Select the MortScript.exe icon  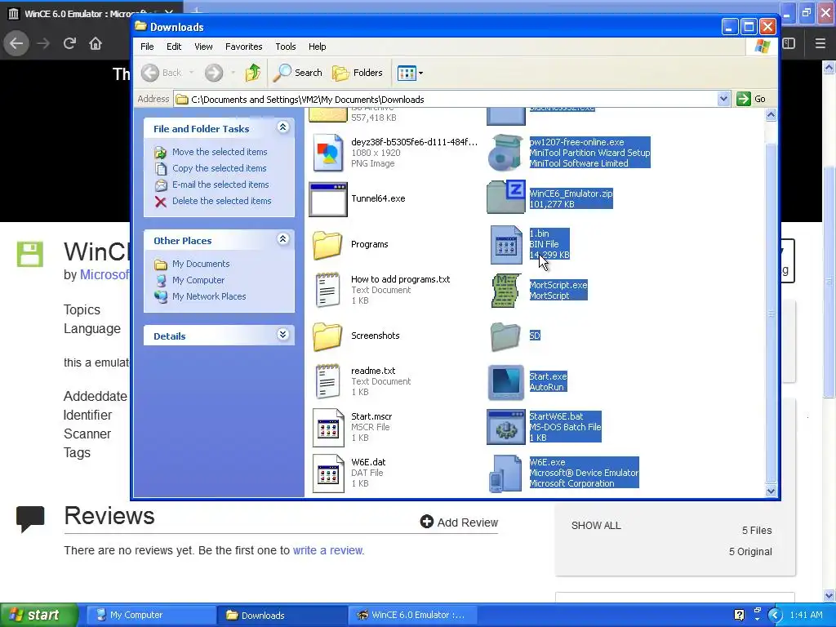[505, 291]
